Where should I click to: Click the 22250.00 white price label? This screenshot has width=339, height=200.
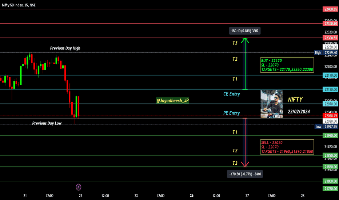point(331,47)
